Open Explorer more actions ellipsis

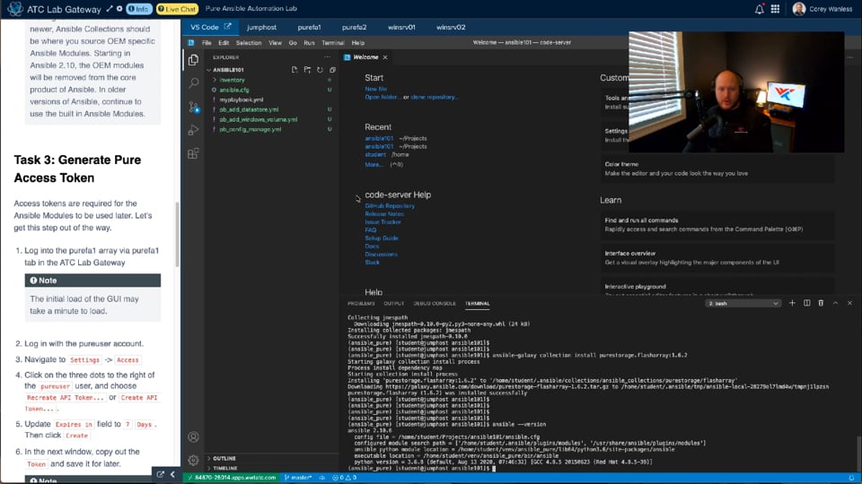(327, 57)
